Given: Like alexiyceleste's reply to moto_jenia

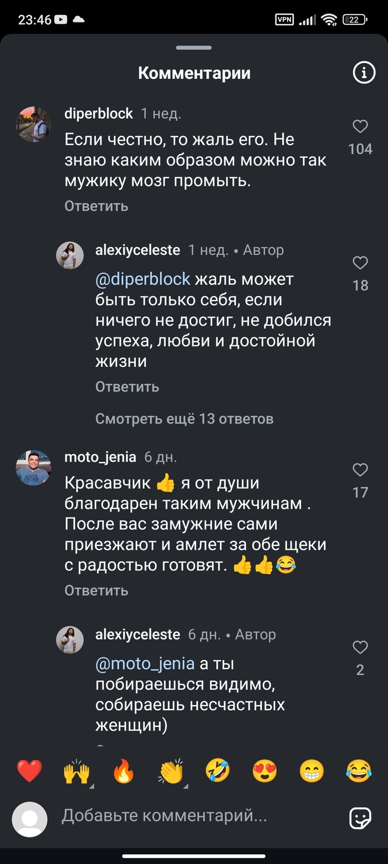Looking at the screenshot, I should 360,647.
